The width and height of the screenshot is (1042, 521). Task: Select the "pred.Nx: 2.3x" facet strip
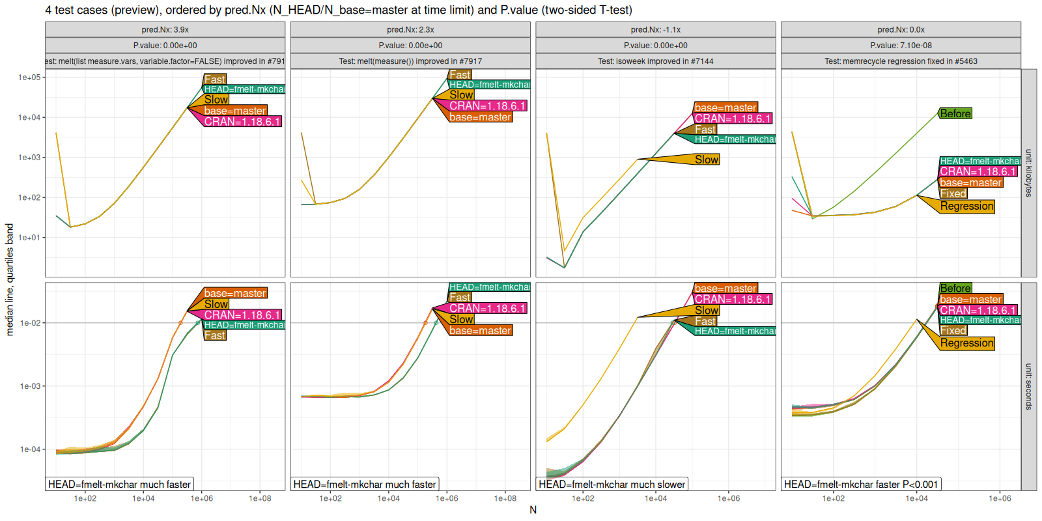[x=410, y=29]
